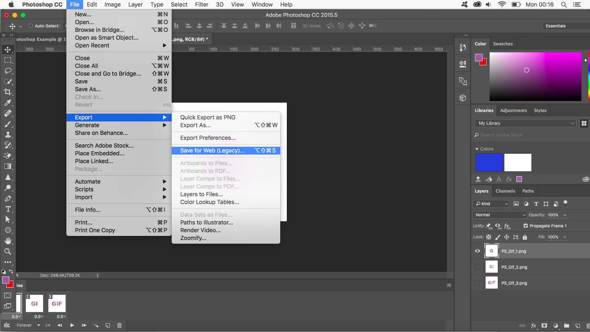Viewport: 590px width, 332px height.
Task: Collapse the Colors library group
Action: [x=477, y=149]
